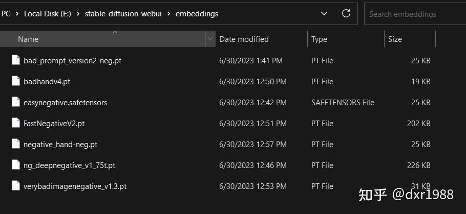The image size is (466, 214).
Task: Click the easynegative.safetensors file icon
Action: [x=15, y=102]
